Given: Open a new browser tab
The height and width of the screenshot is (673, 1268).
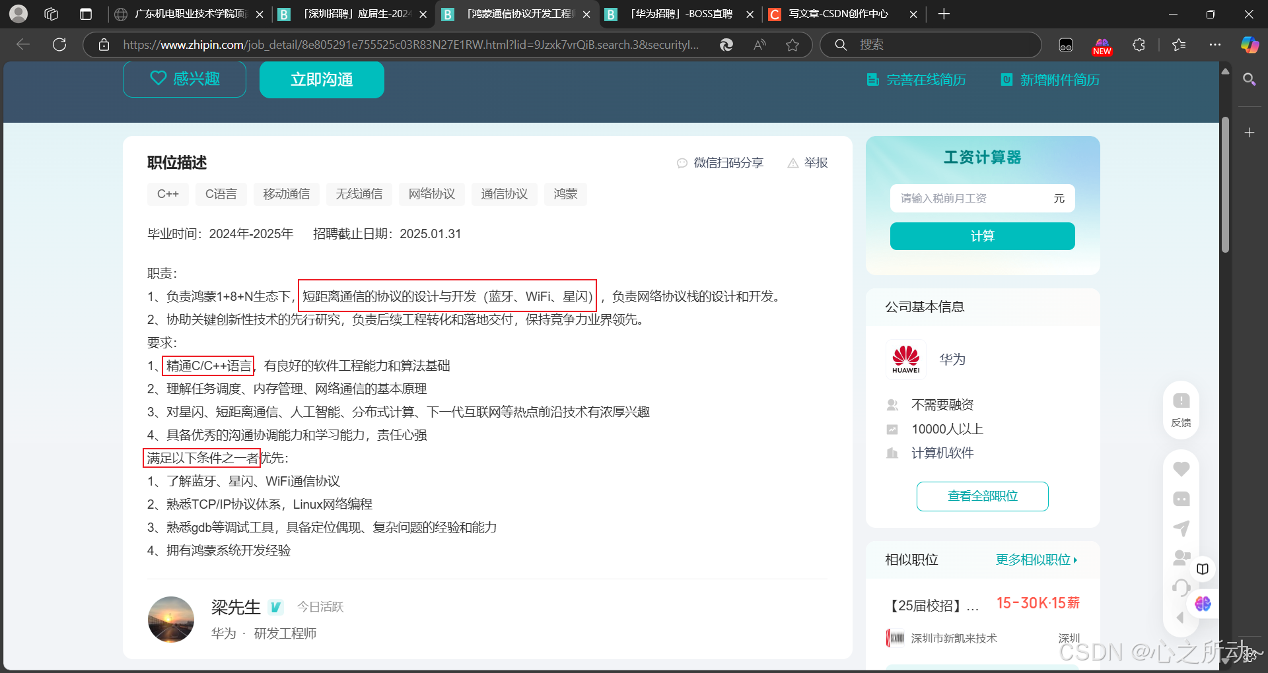Looking at the screenshot, I should [944, 14].
